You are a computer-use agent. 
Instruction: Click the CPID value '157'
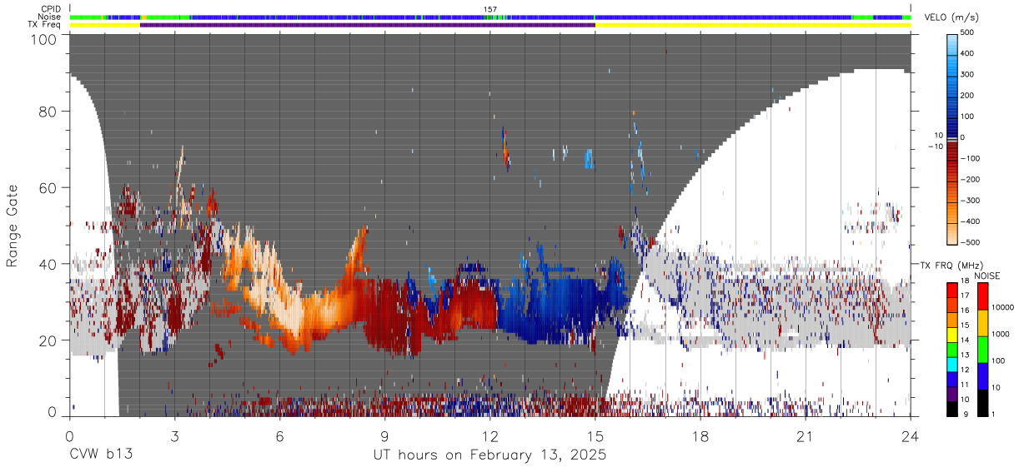pyautogui.click(x=490, y=9)
